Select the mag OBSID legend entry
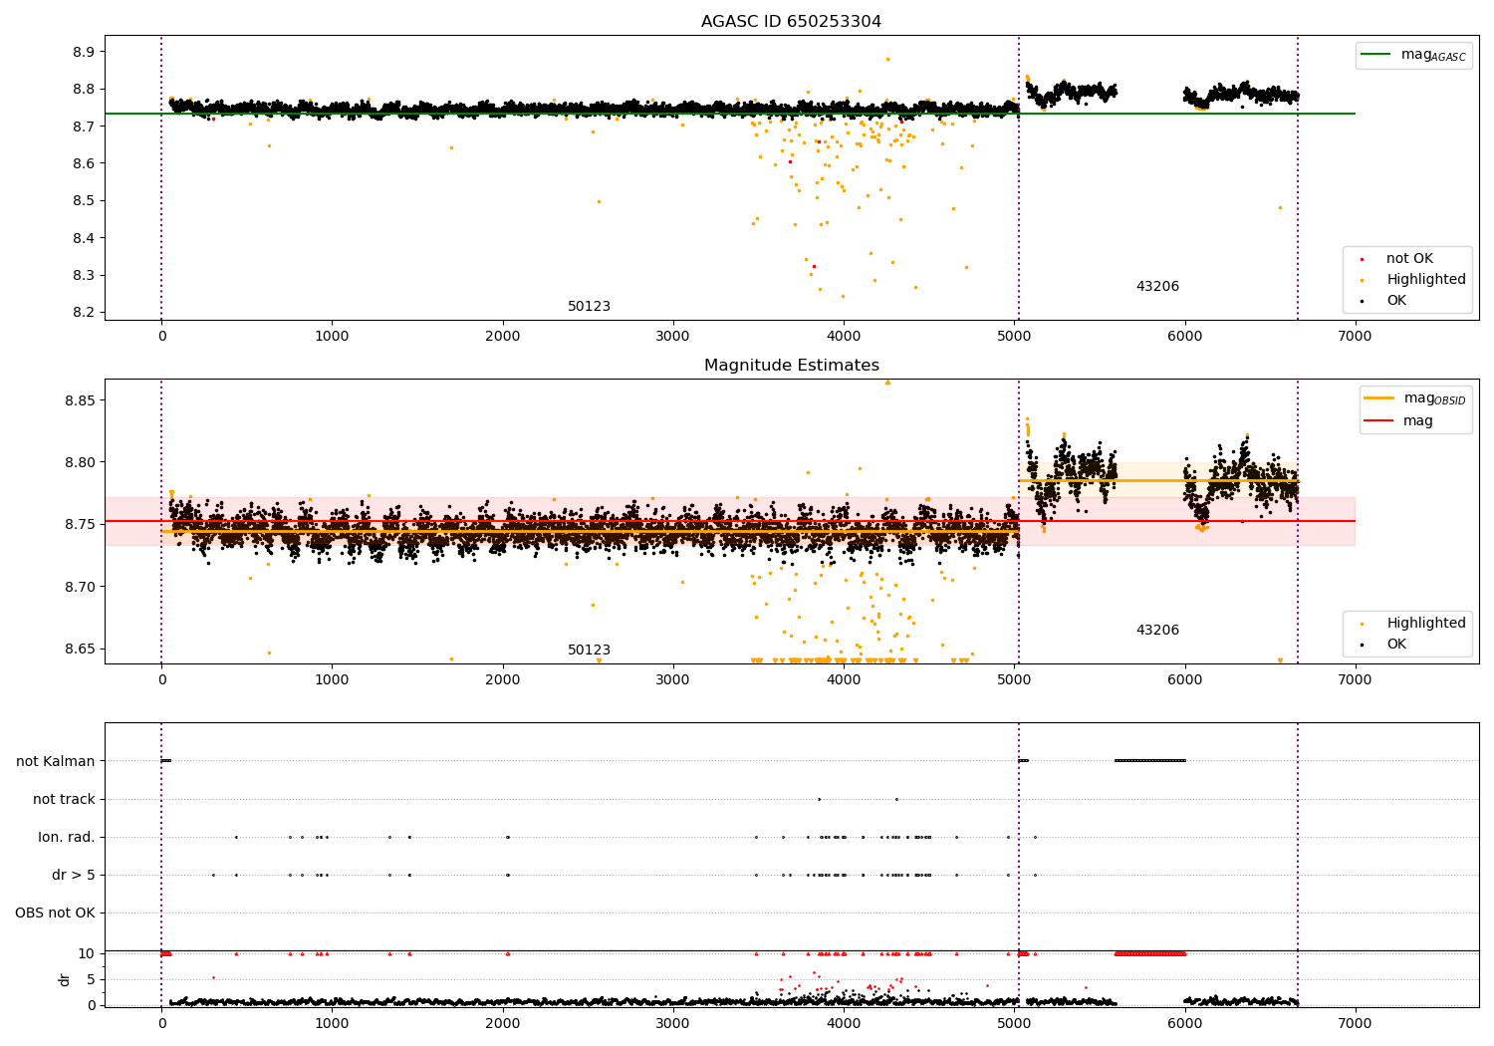The height and width of the screenshot is (1046, 1494). 1415,398
